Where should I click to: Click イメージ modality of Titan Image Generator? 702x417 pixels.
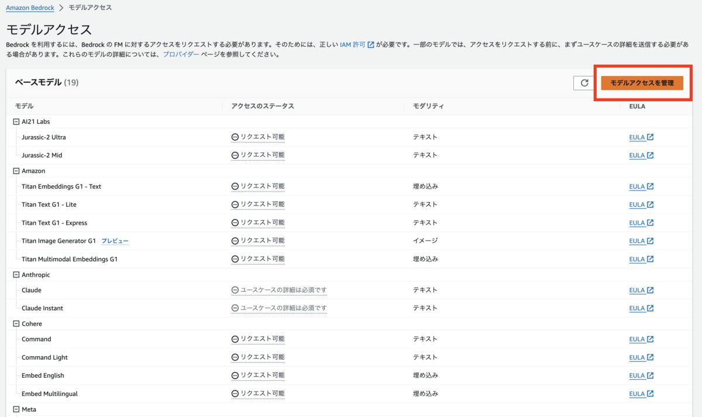point(425,241)
